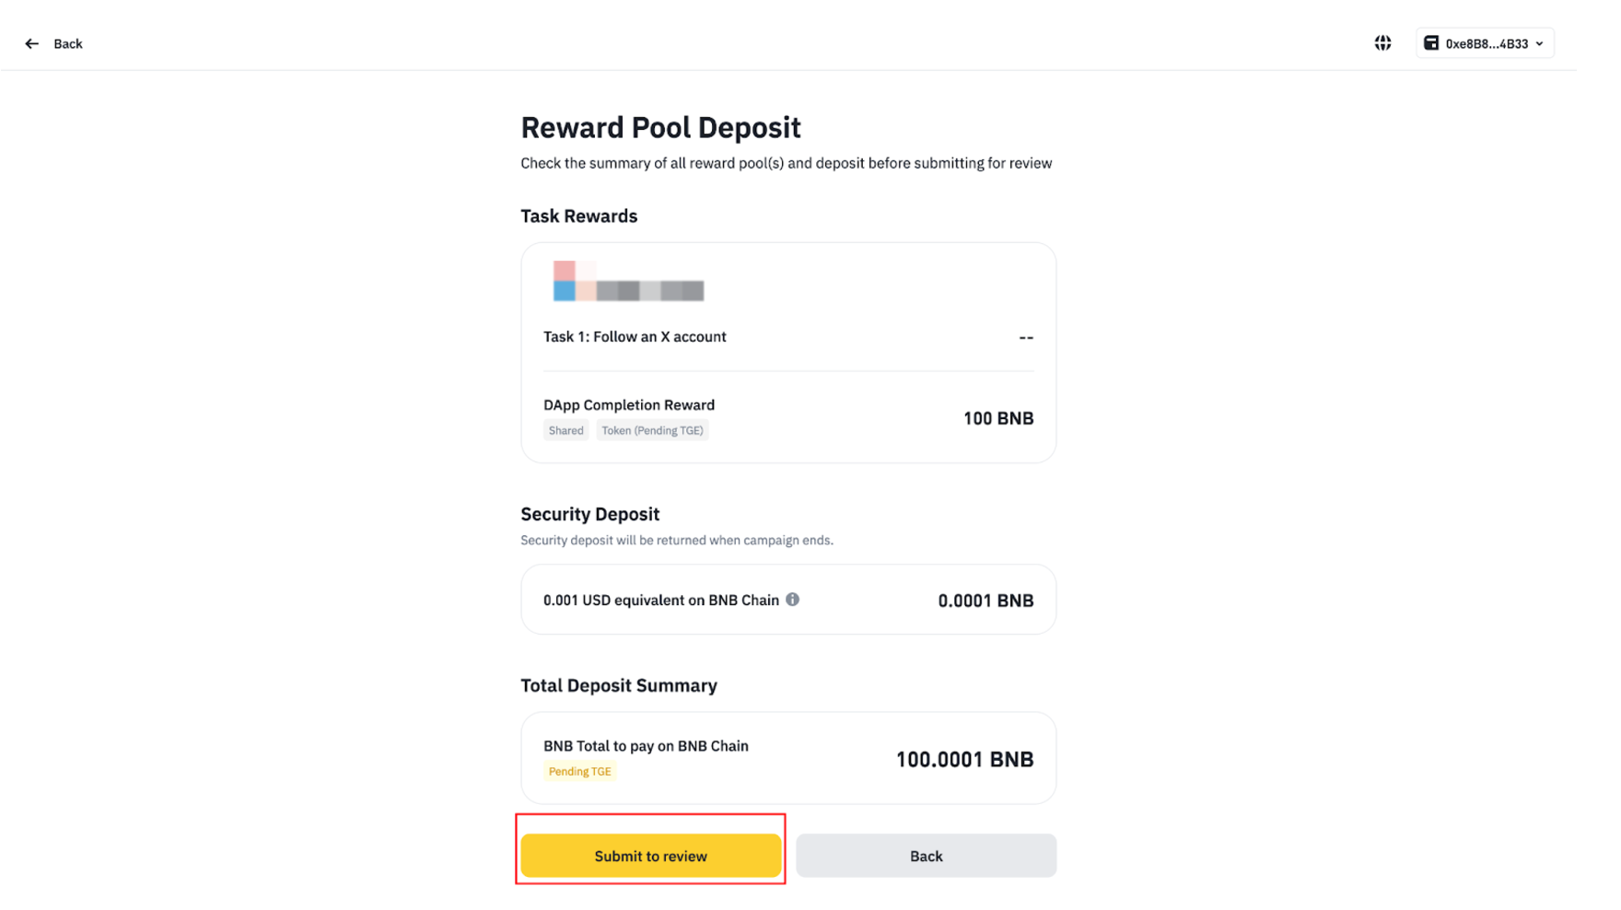Click the wallet address 0xe8B8...4B33
Screen dimensions: 1621x910
click(1486, 43)
